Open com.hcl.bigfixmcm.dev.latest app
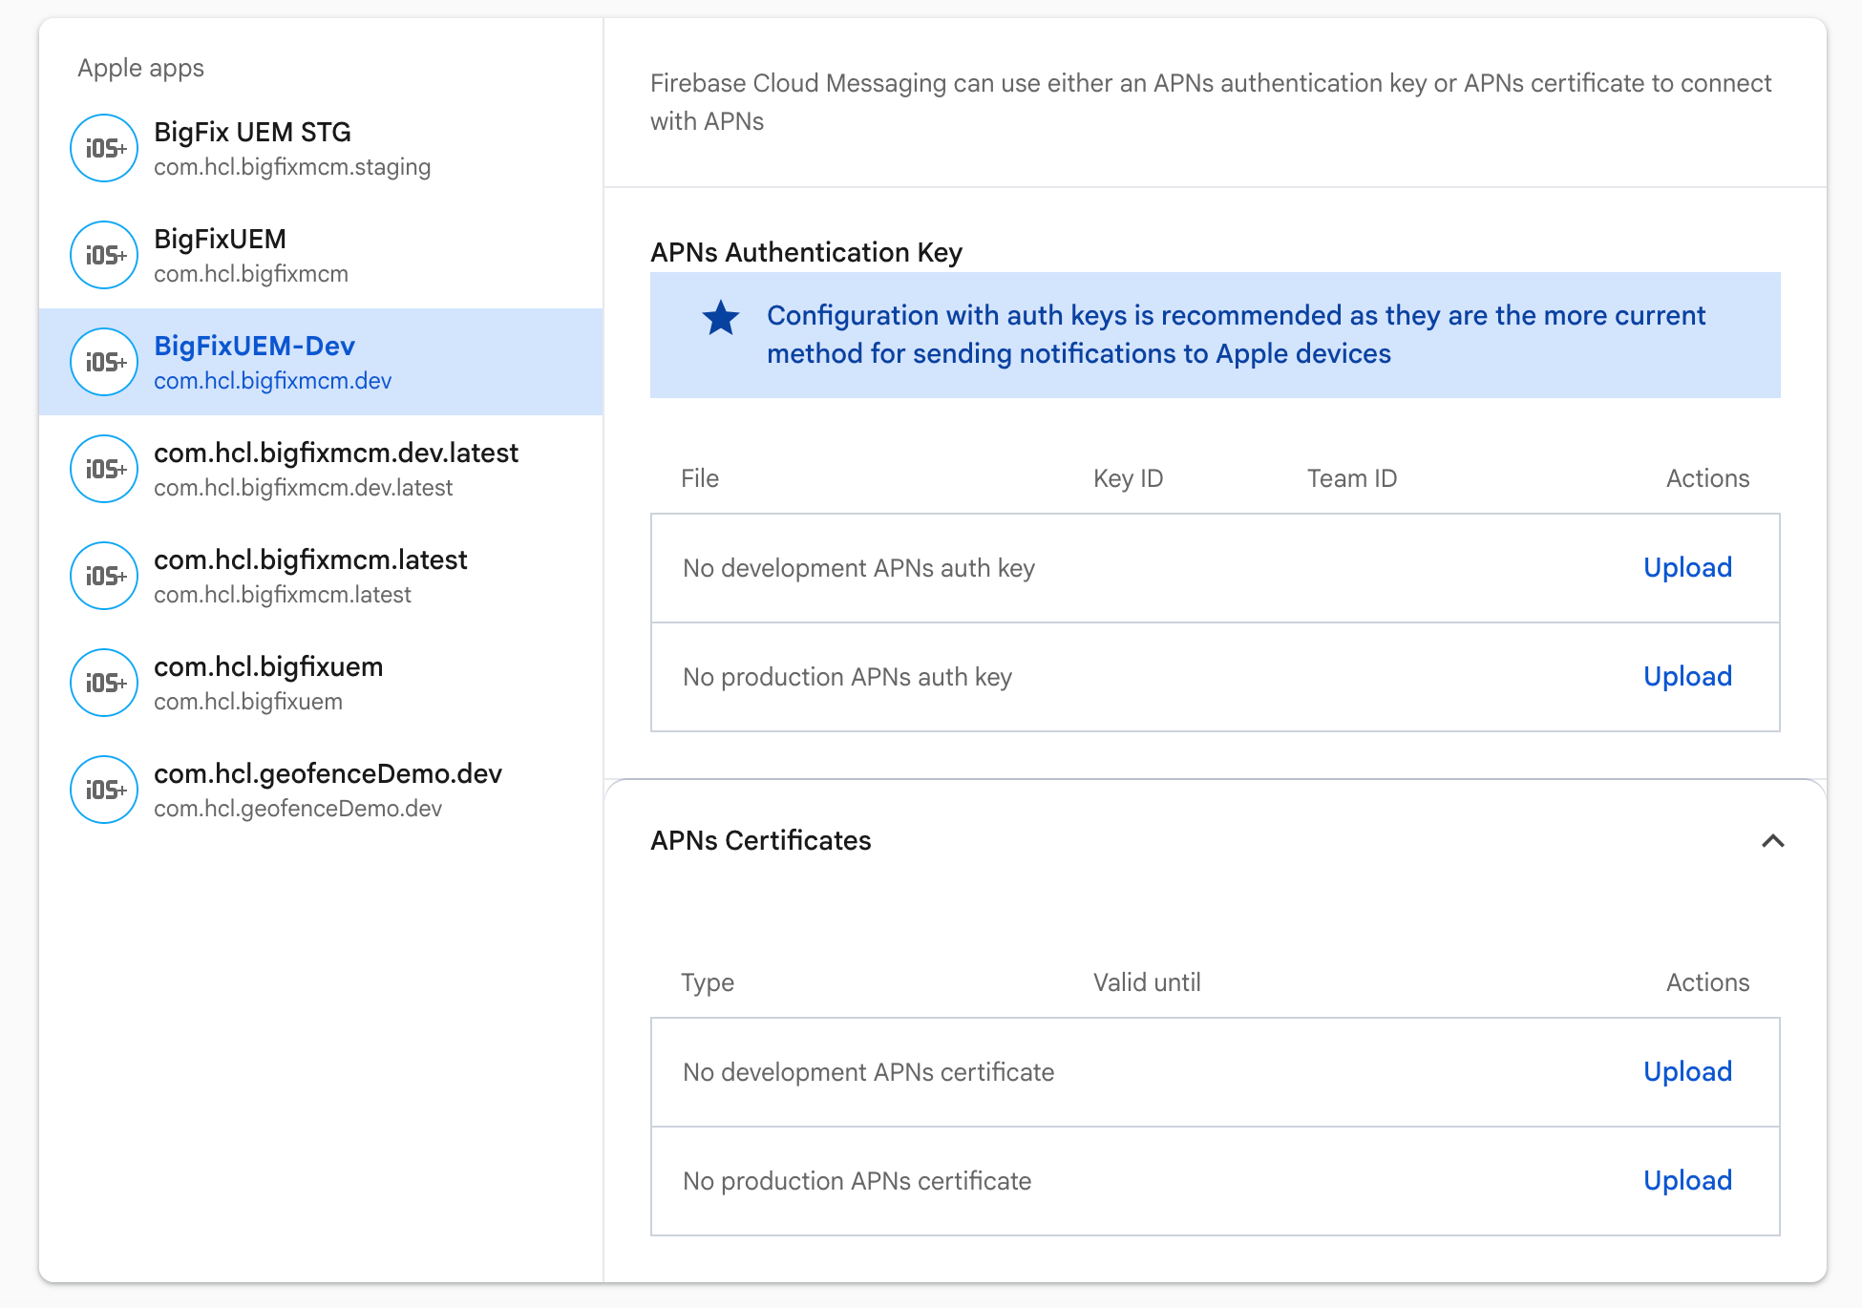Screen dimensions: 1862x1308 click(321, 469)
